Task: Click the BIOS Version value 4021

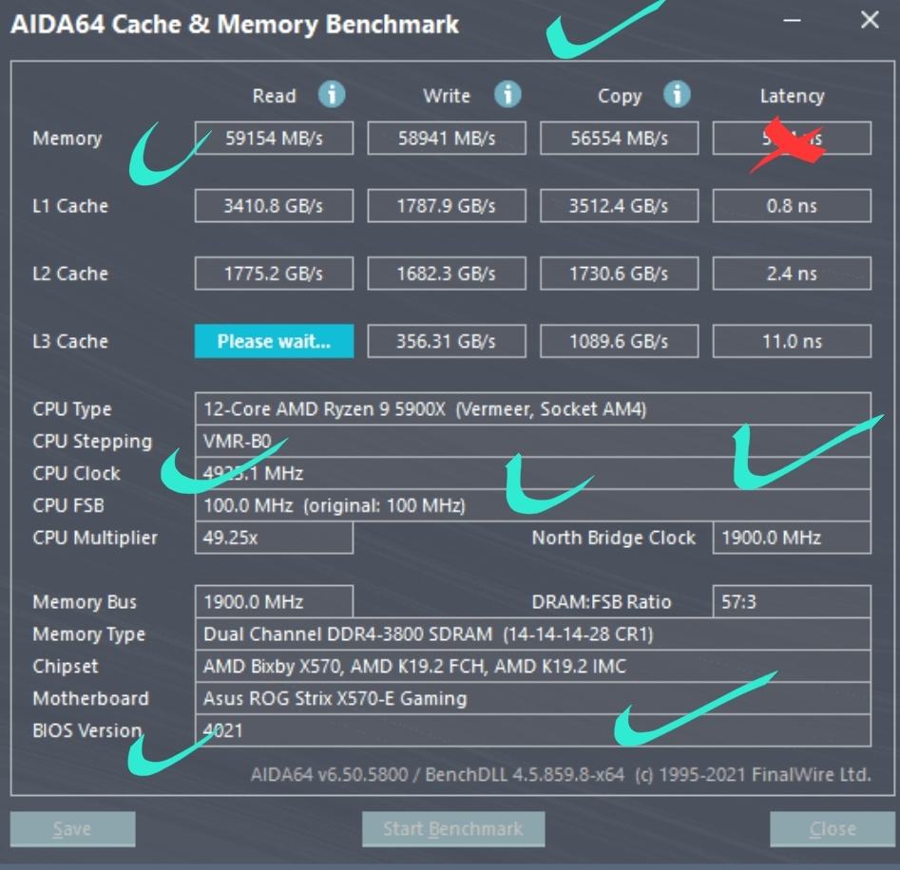Action: coord(533,730)
